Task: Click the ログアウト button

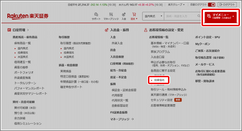Action: [x=227, y=4]
